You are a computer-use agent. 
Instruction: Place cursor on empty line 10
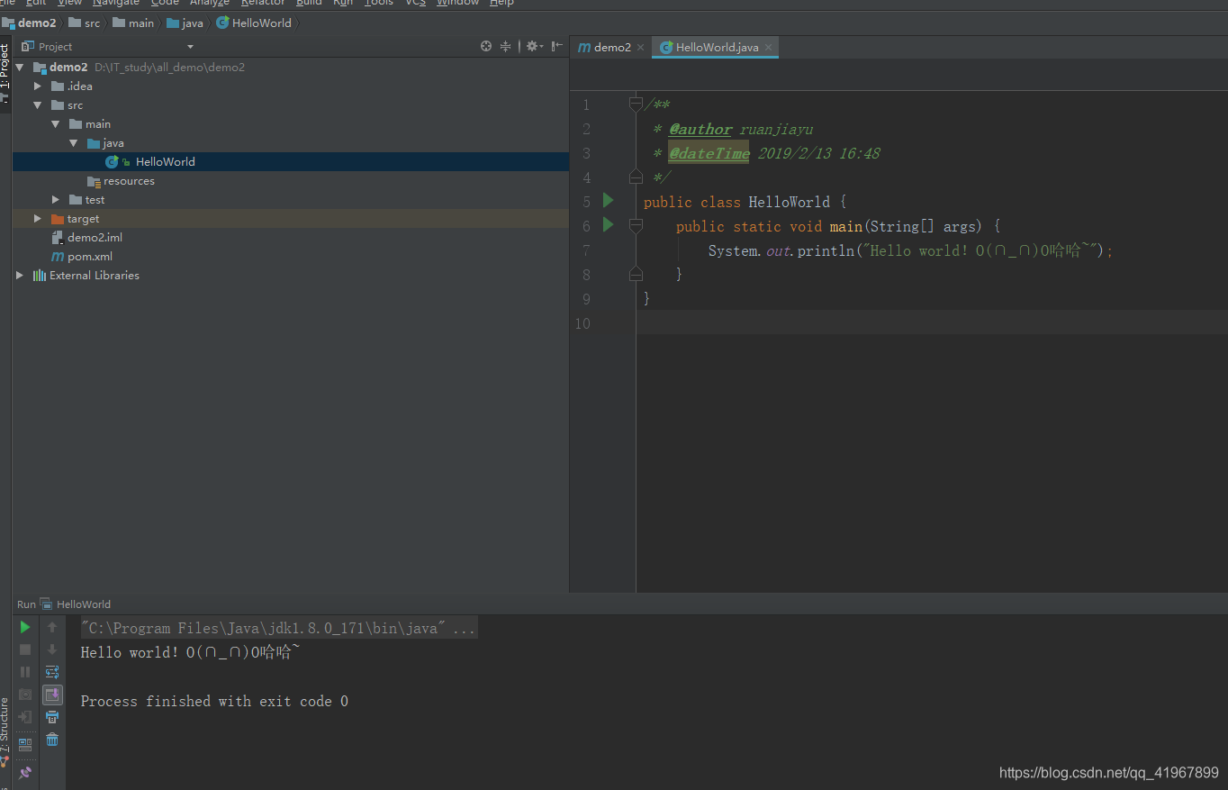(x=932, y=322)
